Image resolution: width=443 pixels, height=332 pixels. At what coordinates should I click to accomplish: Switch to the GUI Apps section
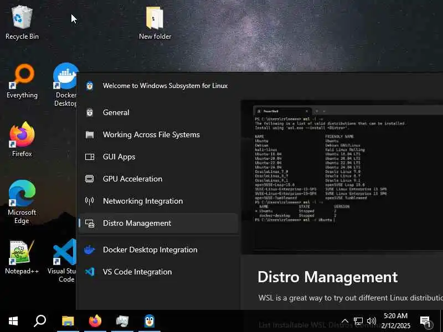point(158,157)
